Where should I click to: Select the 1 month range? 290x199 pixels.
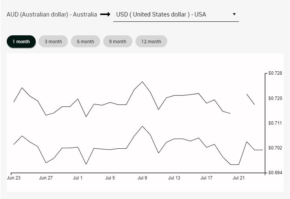pyautogui.click(x=21, y=42)
